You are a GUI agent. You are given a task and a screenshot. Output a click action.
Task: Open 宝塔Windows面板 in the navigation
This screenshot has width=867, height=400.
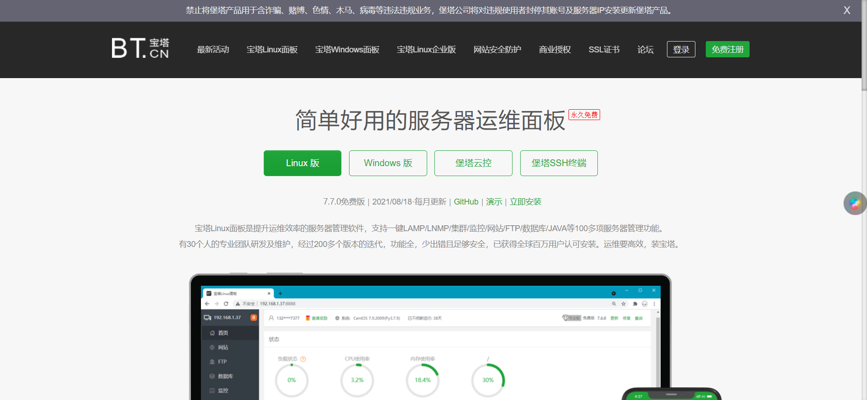click(x=347, y=50)
